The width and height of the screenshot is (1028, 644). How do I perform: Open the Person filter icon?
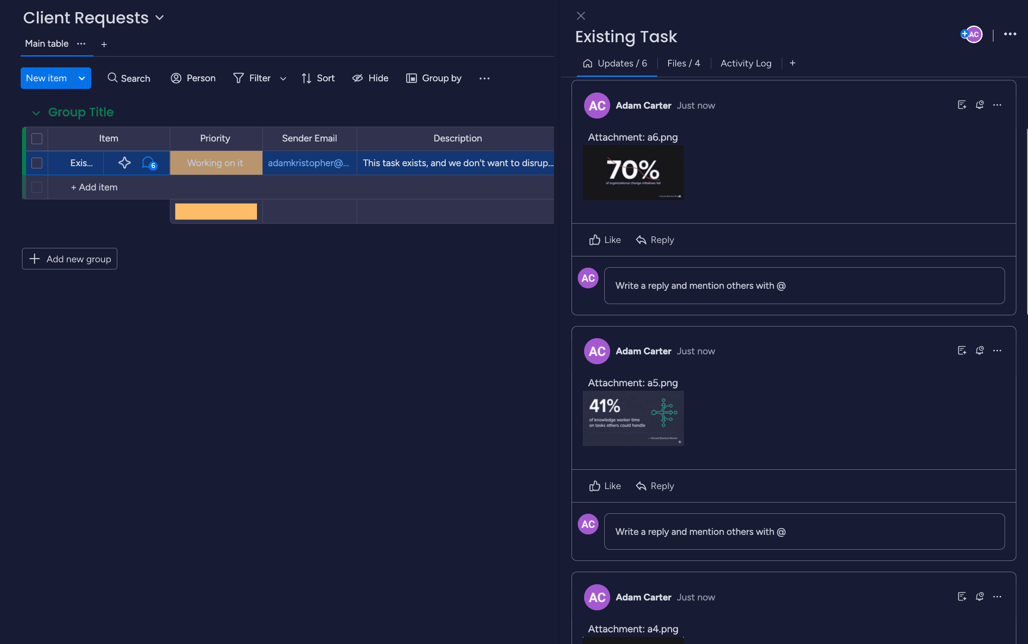coord(176,78)
